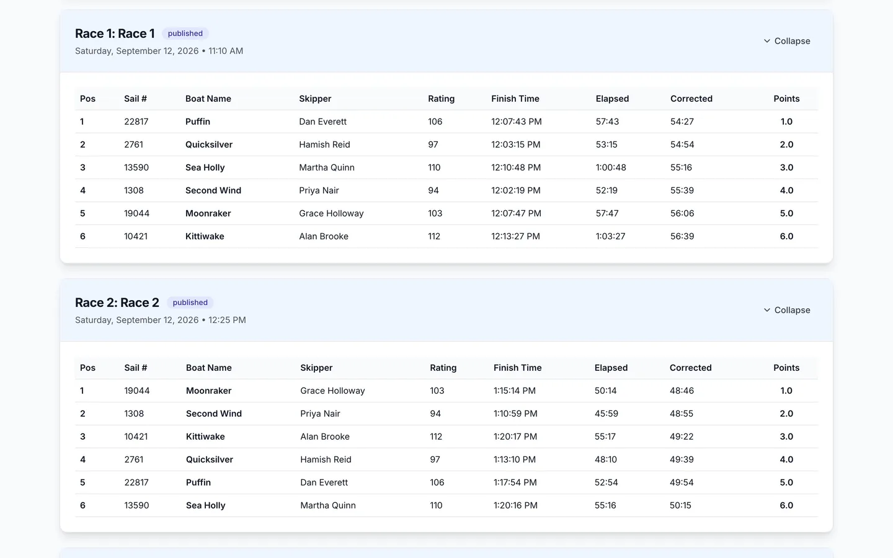Collapse the Race 2 results panel

pyautogui.click(x=786, y=310)
